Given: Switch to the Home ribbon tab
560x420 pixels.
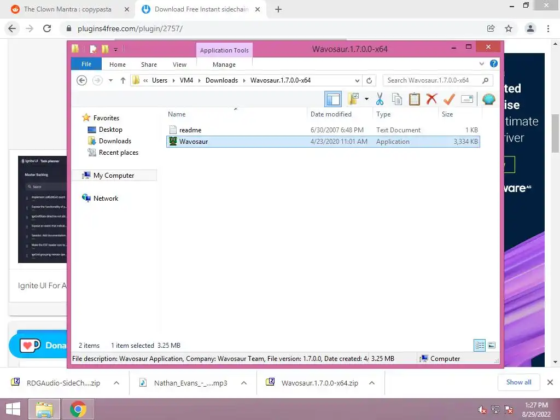Looking at the screenshot, I should pos(118,65).
